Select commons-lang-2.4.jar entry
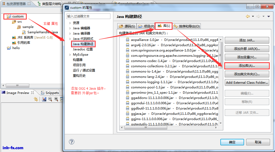 (172, 77)
